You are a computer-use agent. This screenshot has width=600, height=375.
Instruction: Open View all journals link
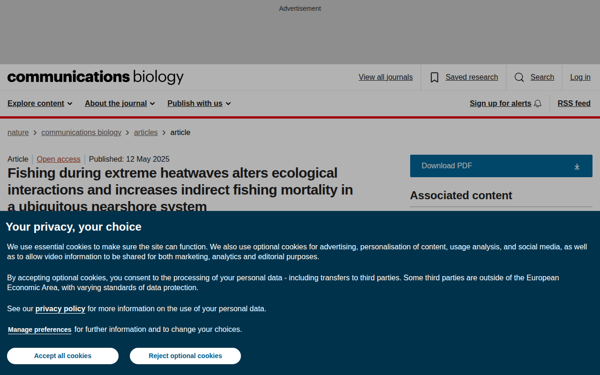(386, 77)
